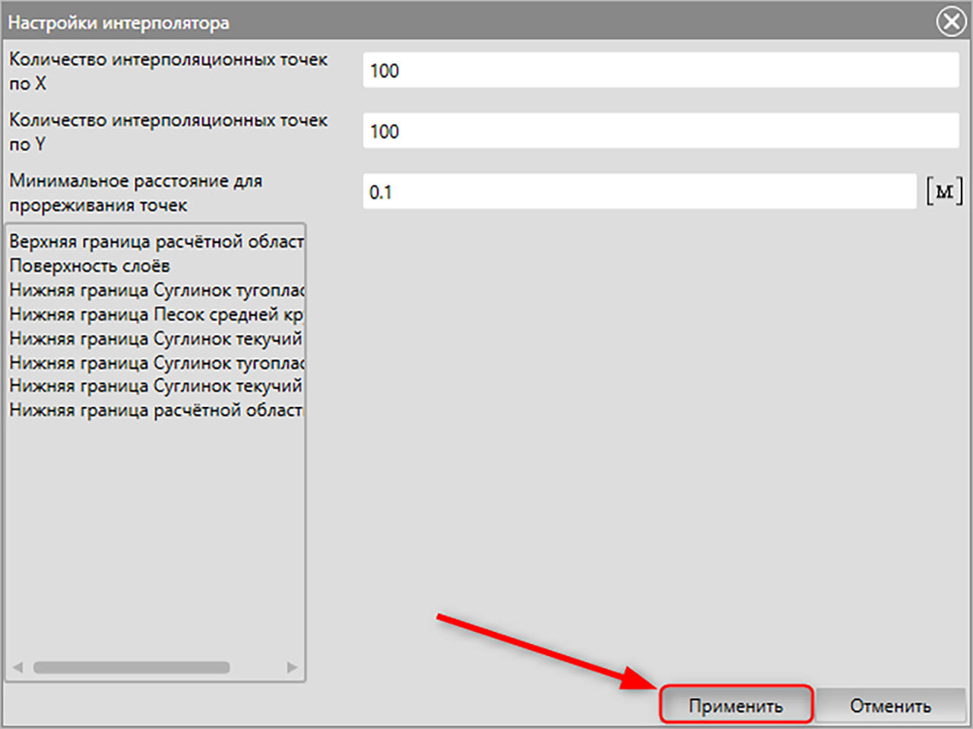Click the Применить button

point(736,705)
